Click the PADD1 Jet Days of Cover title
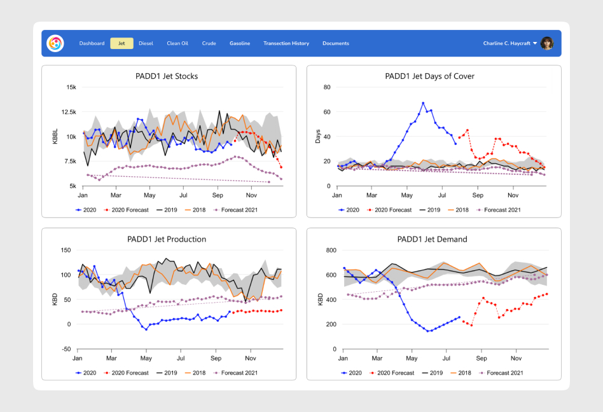Viewport: 603px width, 412px height. click(x=429, y=76)
